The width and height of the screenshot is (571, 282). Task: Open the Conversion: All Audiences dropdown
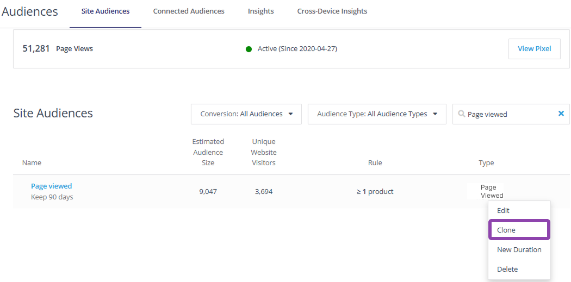click(x=246, y=114)
